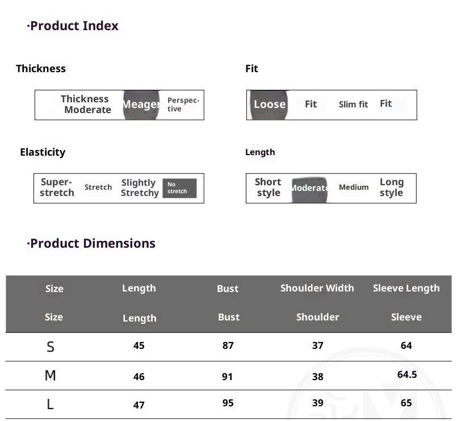The width and height of the screenshot is (457, 421).
Task: Select the "Slim fit" option
Action: click(x=353, y=105)
